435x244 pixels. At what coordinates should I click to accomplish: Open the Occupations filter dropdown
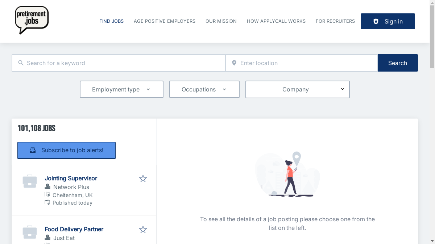204,89
